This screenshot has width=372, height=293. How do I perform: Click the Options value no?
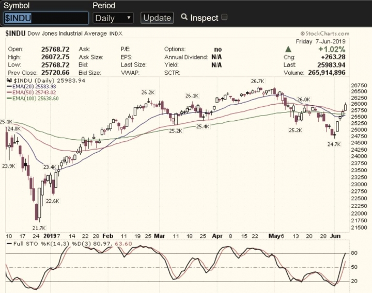click(x=218, y=50)
